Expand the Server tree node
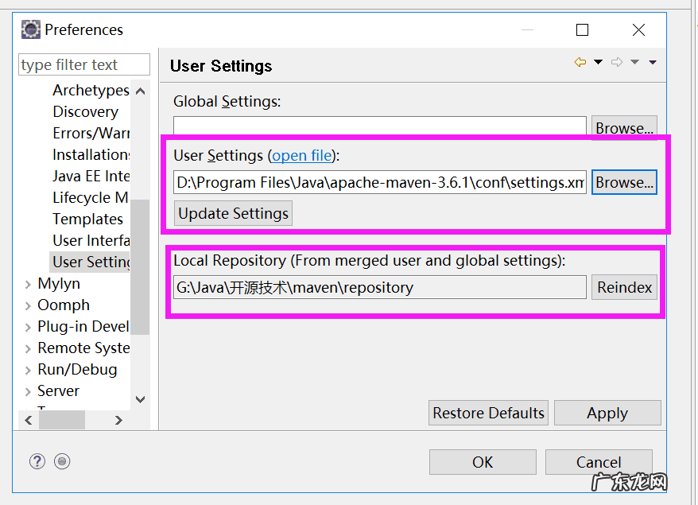This screenshot has width=698, height=505. click(28, 391)
